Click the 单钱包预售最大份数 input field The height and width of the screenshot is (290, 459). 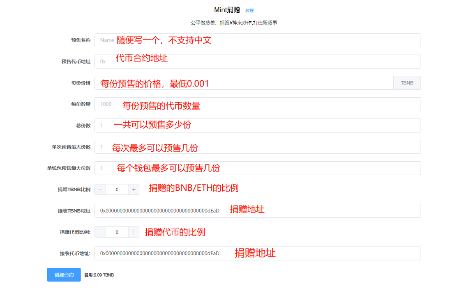(x=257, y=168)
